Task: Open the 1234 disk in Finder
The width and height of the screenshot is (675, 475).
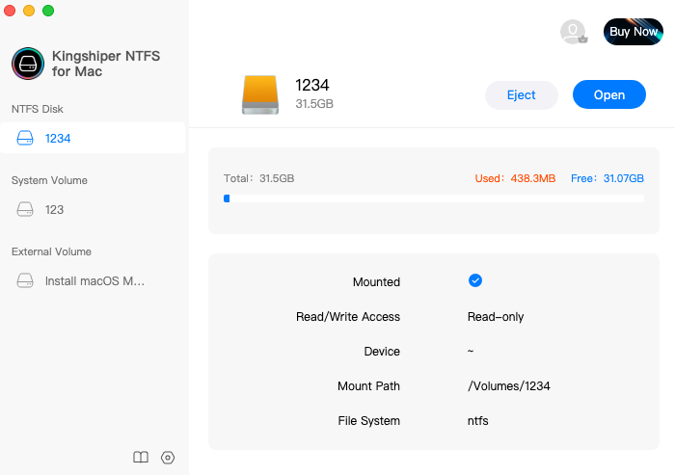Action: coord(609,94)
